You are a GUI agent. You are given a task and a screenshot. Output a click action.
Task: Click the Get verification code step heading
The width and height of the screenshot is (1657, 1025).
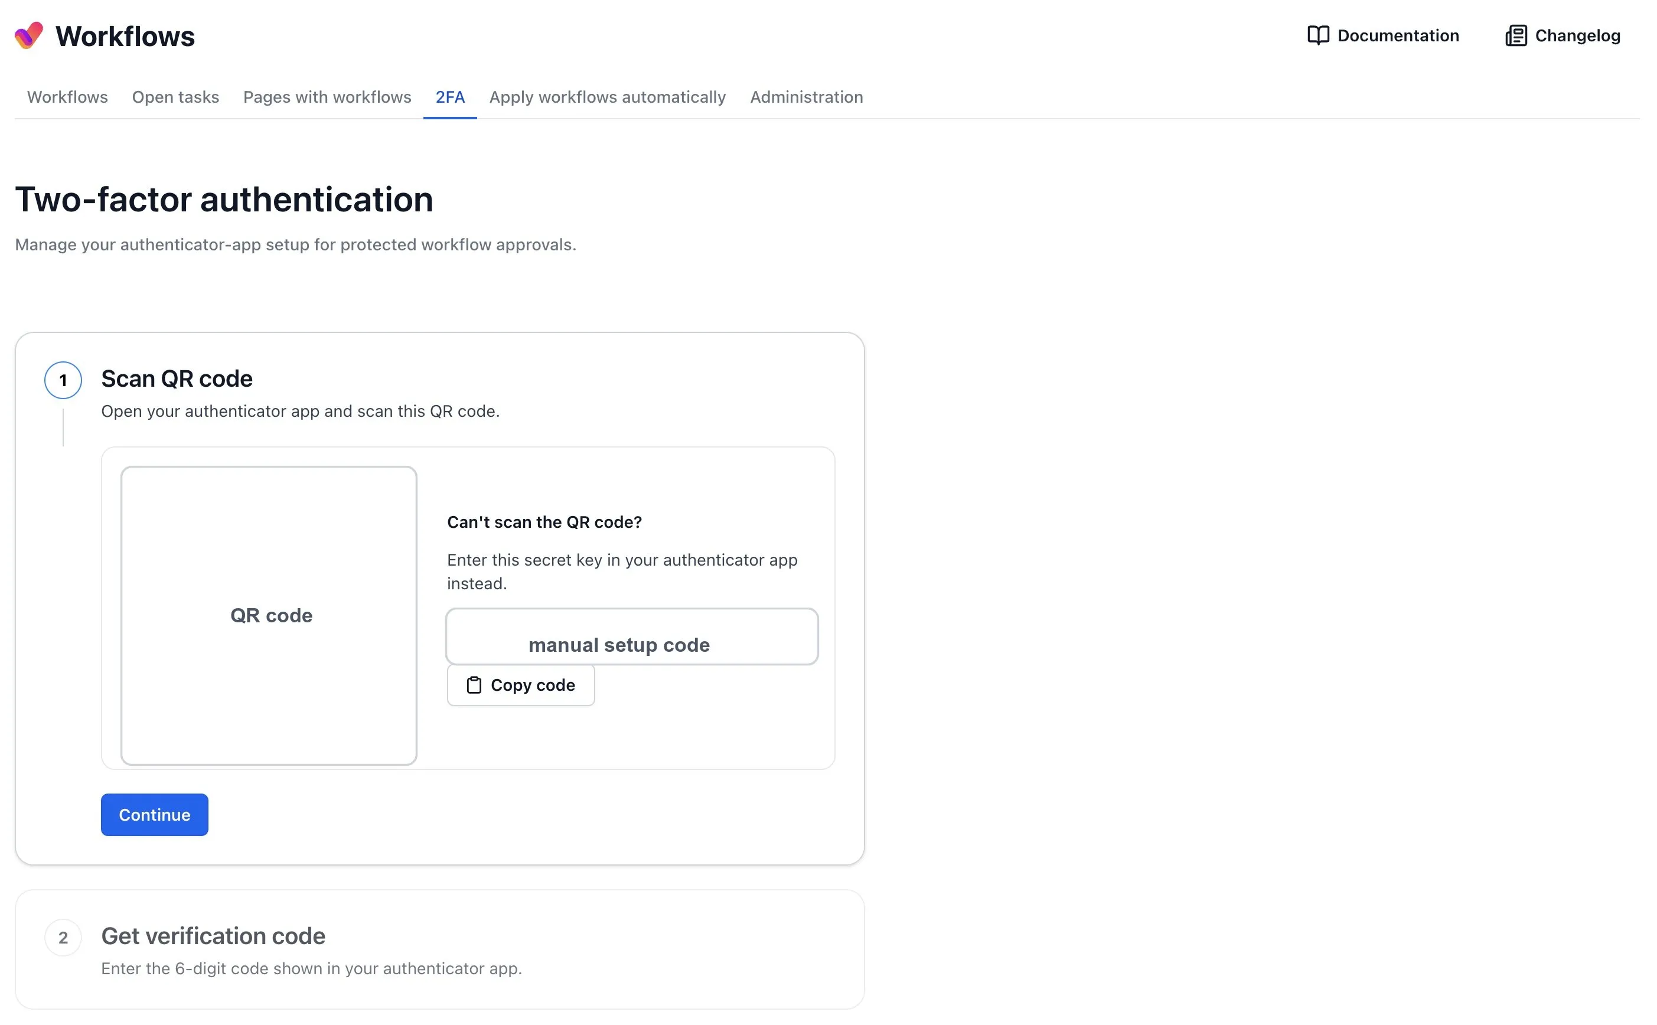click(213, 935)
